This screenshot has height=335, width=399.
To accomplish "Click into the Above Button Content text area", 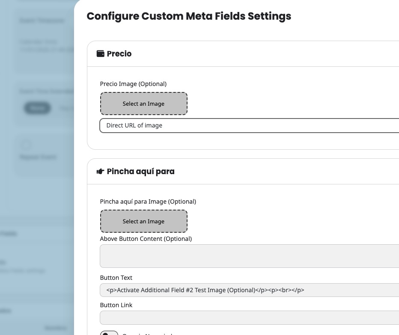I will (x=249, y=256).
